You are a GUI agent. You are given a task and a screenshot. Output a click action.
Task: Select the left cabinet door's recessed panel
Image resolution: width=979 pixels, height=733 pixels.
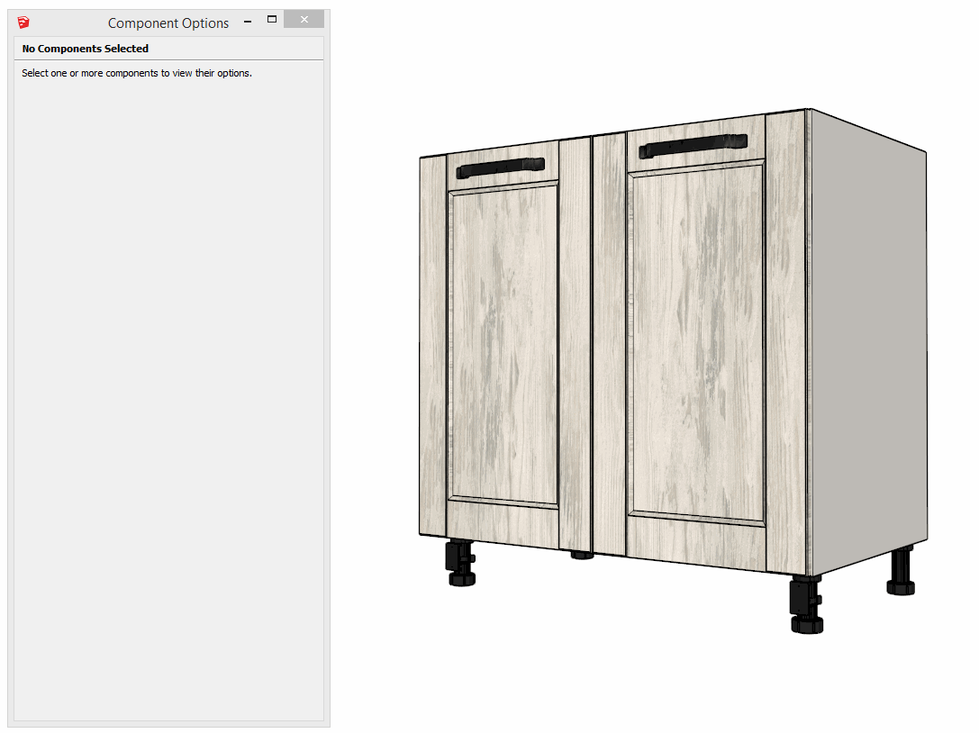(x=503, y=342)
